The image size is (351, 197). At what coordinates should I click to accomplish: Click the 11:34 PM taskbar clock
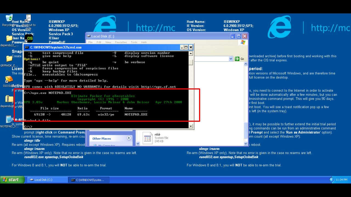(341, 180)
